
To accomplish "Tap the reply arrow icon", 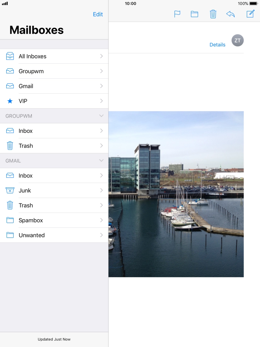I will pyautogui.click(x=231, y=14).
